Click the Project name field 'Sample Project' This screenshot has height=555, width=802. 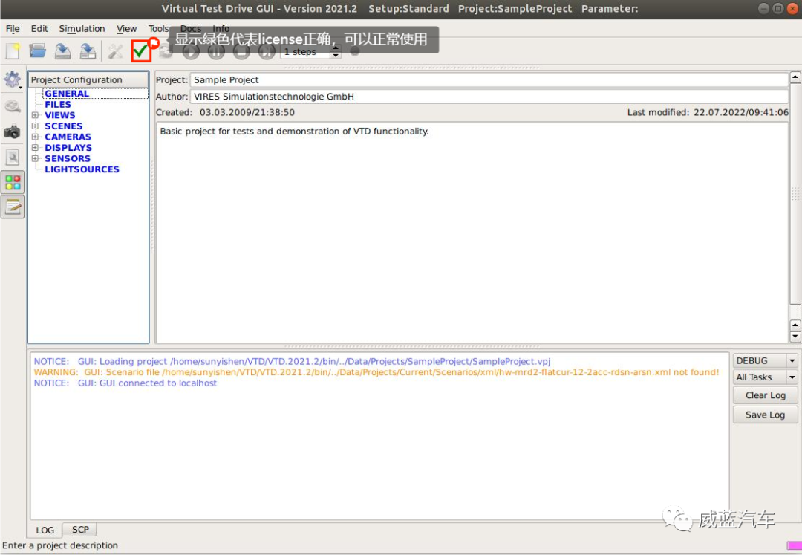point(489,79)
